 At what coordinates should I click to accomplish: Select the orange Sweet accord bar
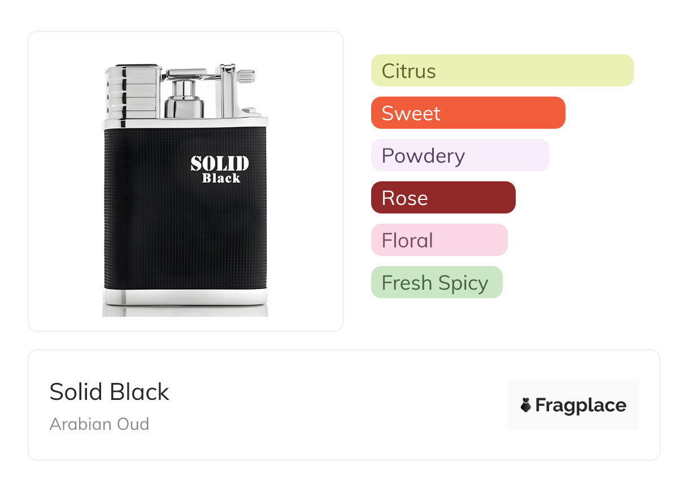(468, 113)
